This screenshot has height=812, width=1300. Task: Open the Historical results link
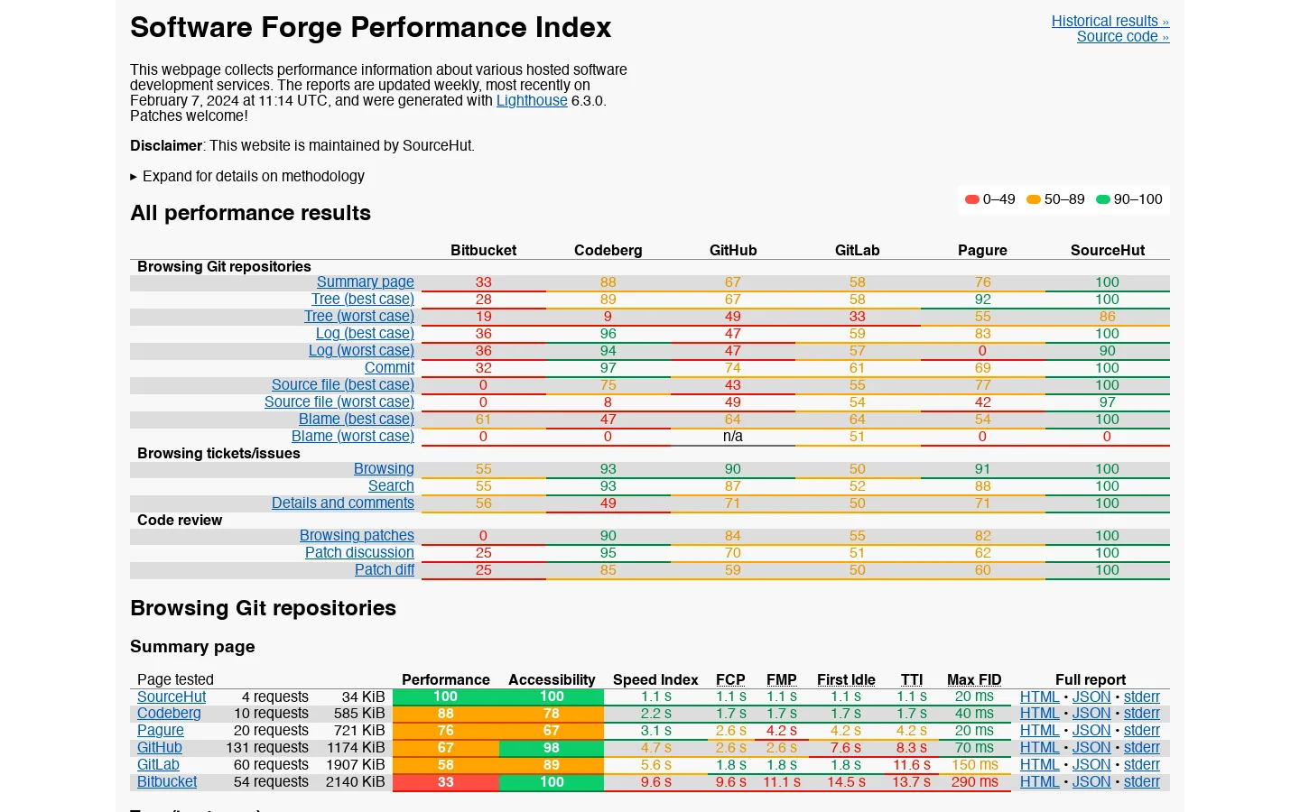[x=1110, y=21]
